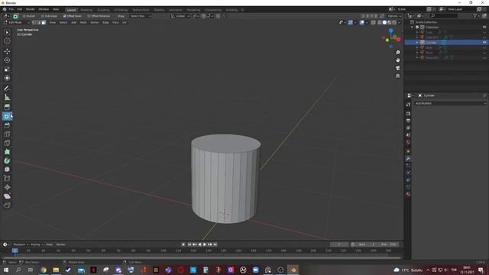
Task: Open the outliner filter dropdown
Action: (476, 15)
